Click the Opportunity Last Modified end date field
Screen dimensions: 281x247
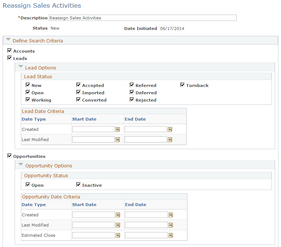pyautogui.click(x=146, y=225)
